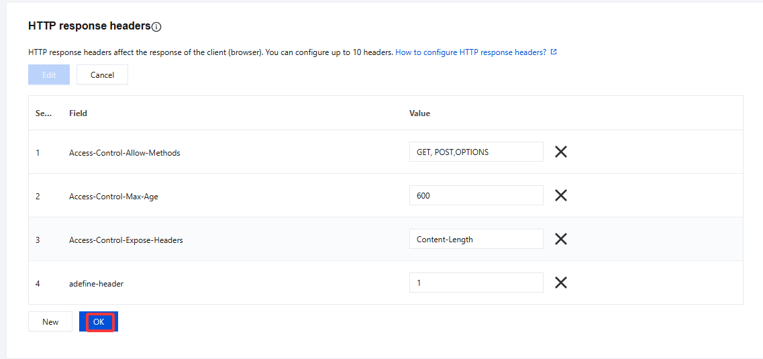Click the Field column header
This screenshot has width=763, height=359.
click(78, 113)
